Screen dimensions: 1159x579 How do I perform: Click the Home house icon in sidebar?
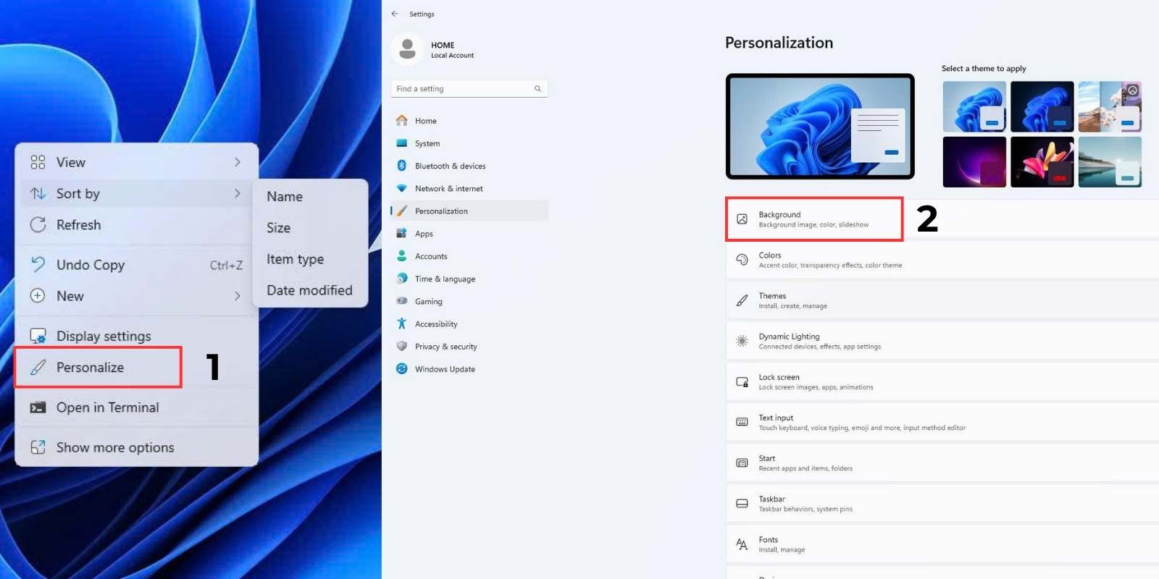(401, 120)
